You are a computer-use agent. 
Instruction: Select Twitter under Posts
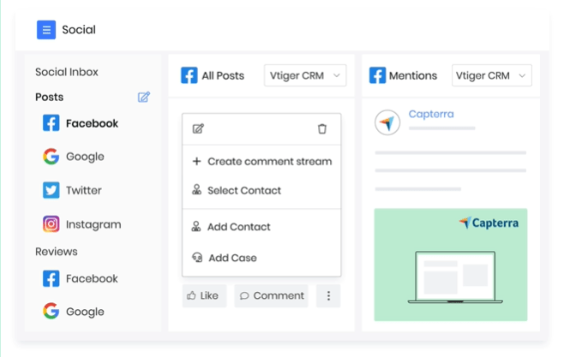click(x=72, y=190)
